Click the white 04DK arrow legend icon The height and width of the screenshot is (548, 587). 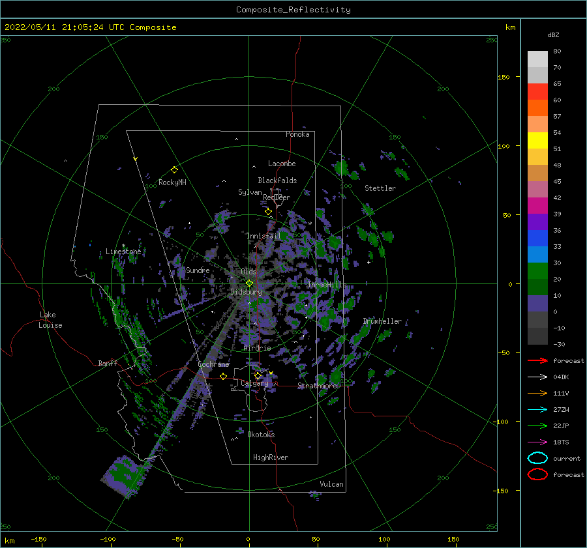537,377
